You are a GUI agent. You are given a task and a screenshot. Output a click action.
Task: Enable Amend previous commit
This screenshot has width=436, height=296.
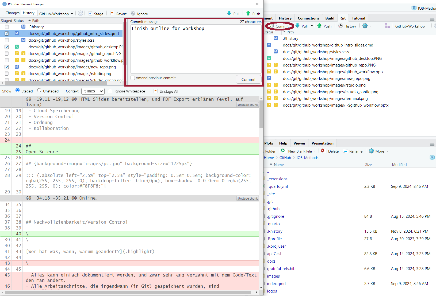[133, 78]
